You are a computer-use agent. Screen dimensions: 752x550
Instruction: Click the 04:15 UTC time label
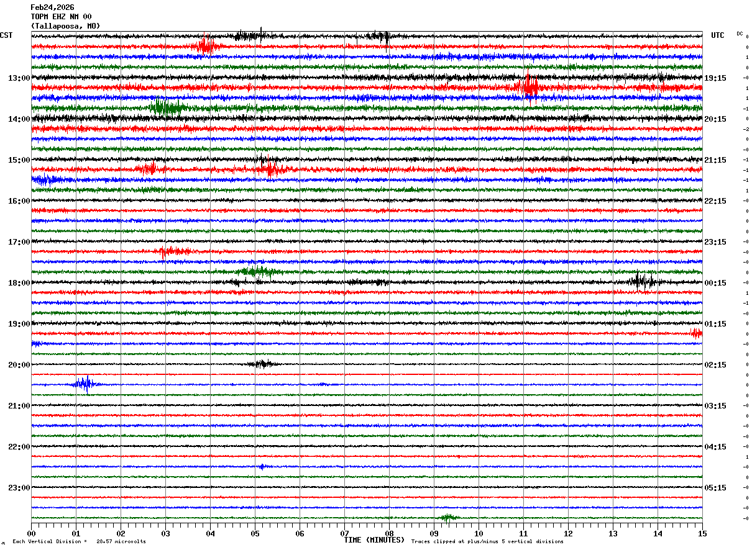[x=715, y=447]
